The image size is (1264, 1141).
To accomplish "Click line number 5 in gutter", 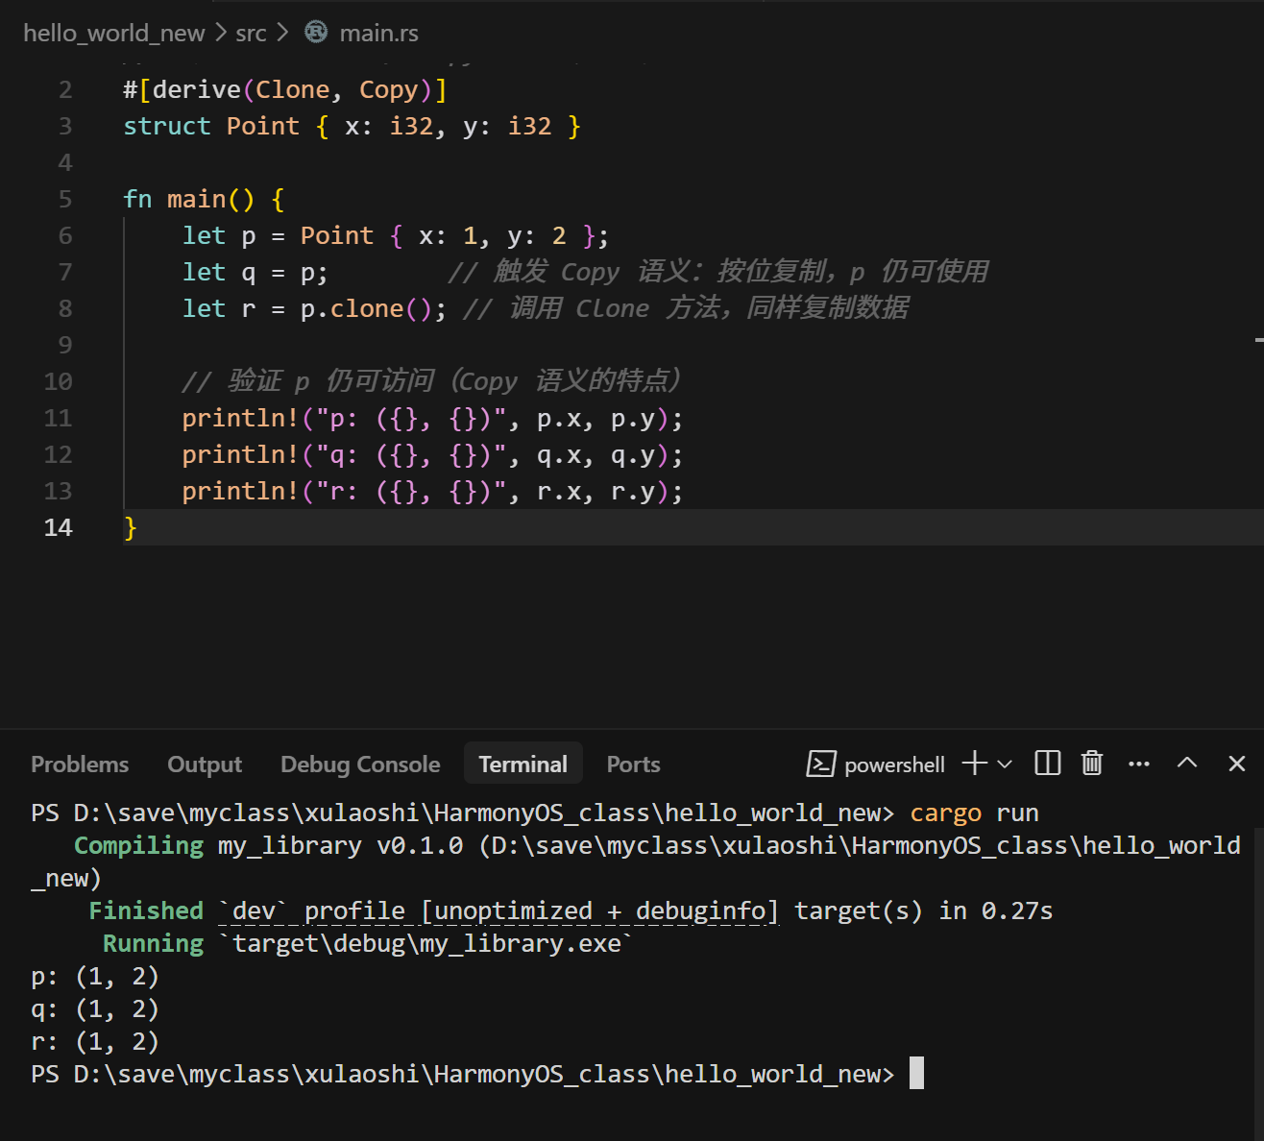I will click(x=65, y=199).
